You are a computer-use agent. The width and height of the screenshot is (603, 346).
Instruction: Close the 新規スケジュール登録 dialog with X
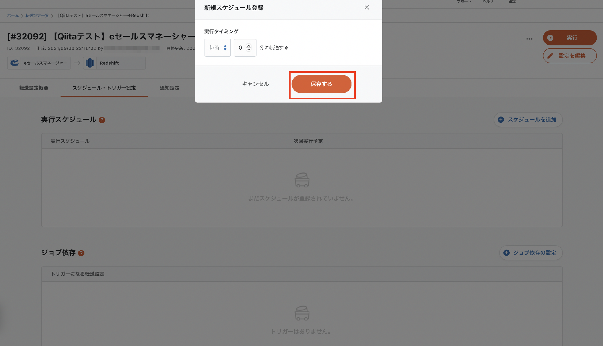tap(367, 7)
